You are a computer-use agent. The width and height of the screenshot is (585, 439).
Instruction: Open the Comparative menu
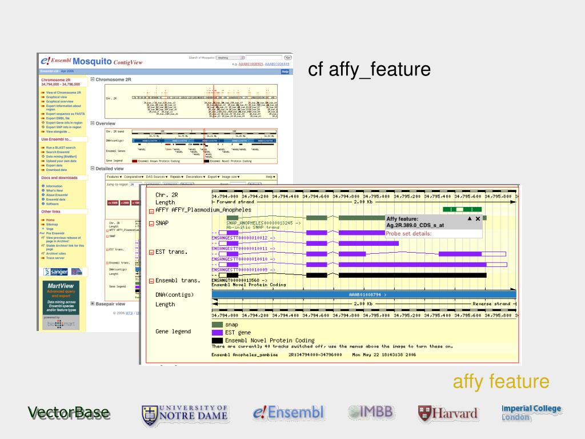pyautogui.click(x=134, y=177)
